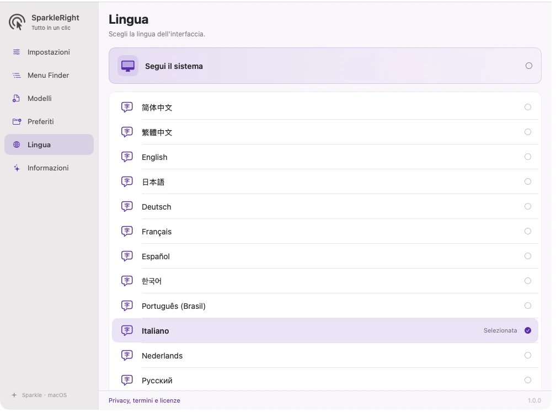Click the Selezionata status label

[500, 330]
